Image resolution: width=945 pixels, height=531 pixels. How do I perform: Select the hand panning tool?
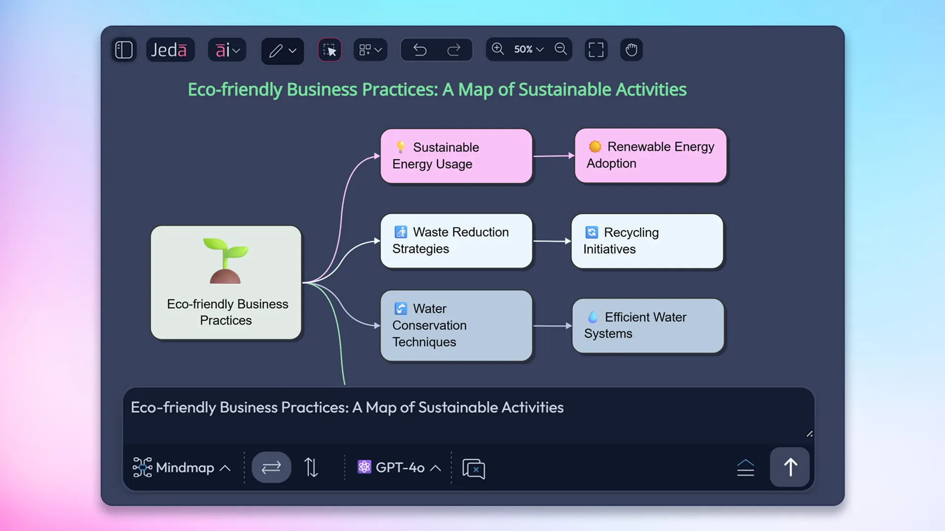631,49
